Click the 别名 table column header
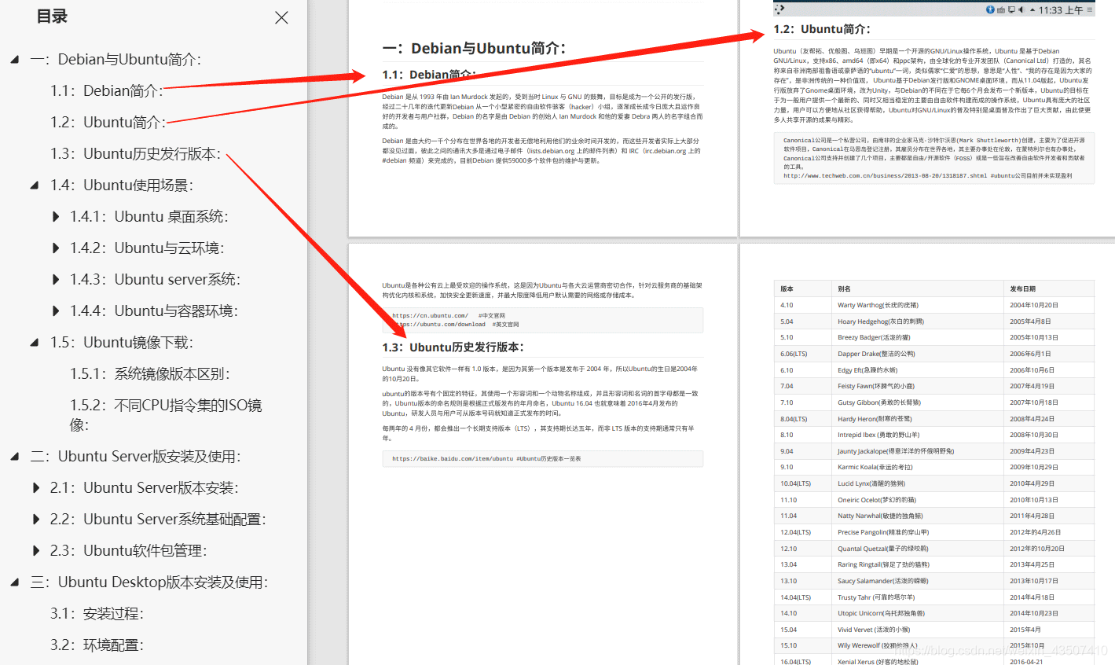Screen dimensions: 1115x665 (x=844, y=289)
